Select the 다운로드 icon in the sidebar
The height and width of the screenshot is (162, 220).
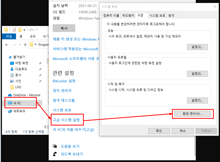click(x=12, y=68)
